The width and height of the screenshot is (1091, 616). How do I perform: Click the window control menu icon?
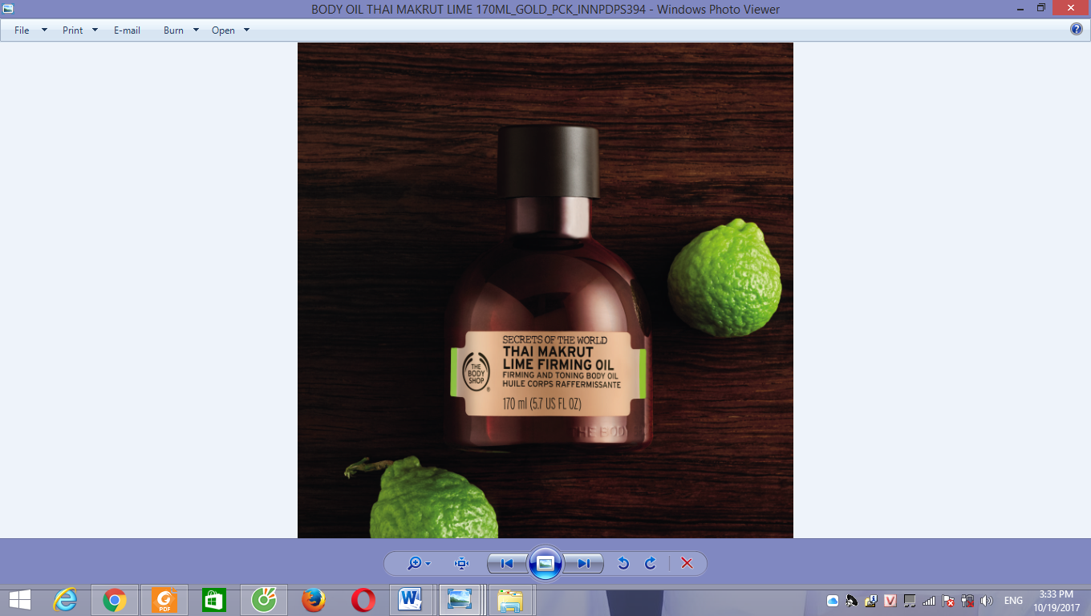pos(8,9)
